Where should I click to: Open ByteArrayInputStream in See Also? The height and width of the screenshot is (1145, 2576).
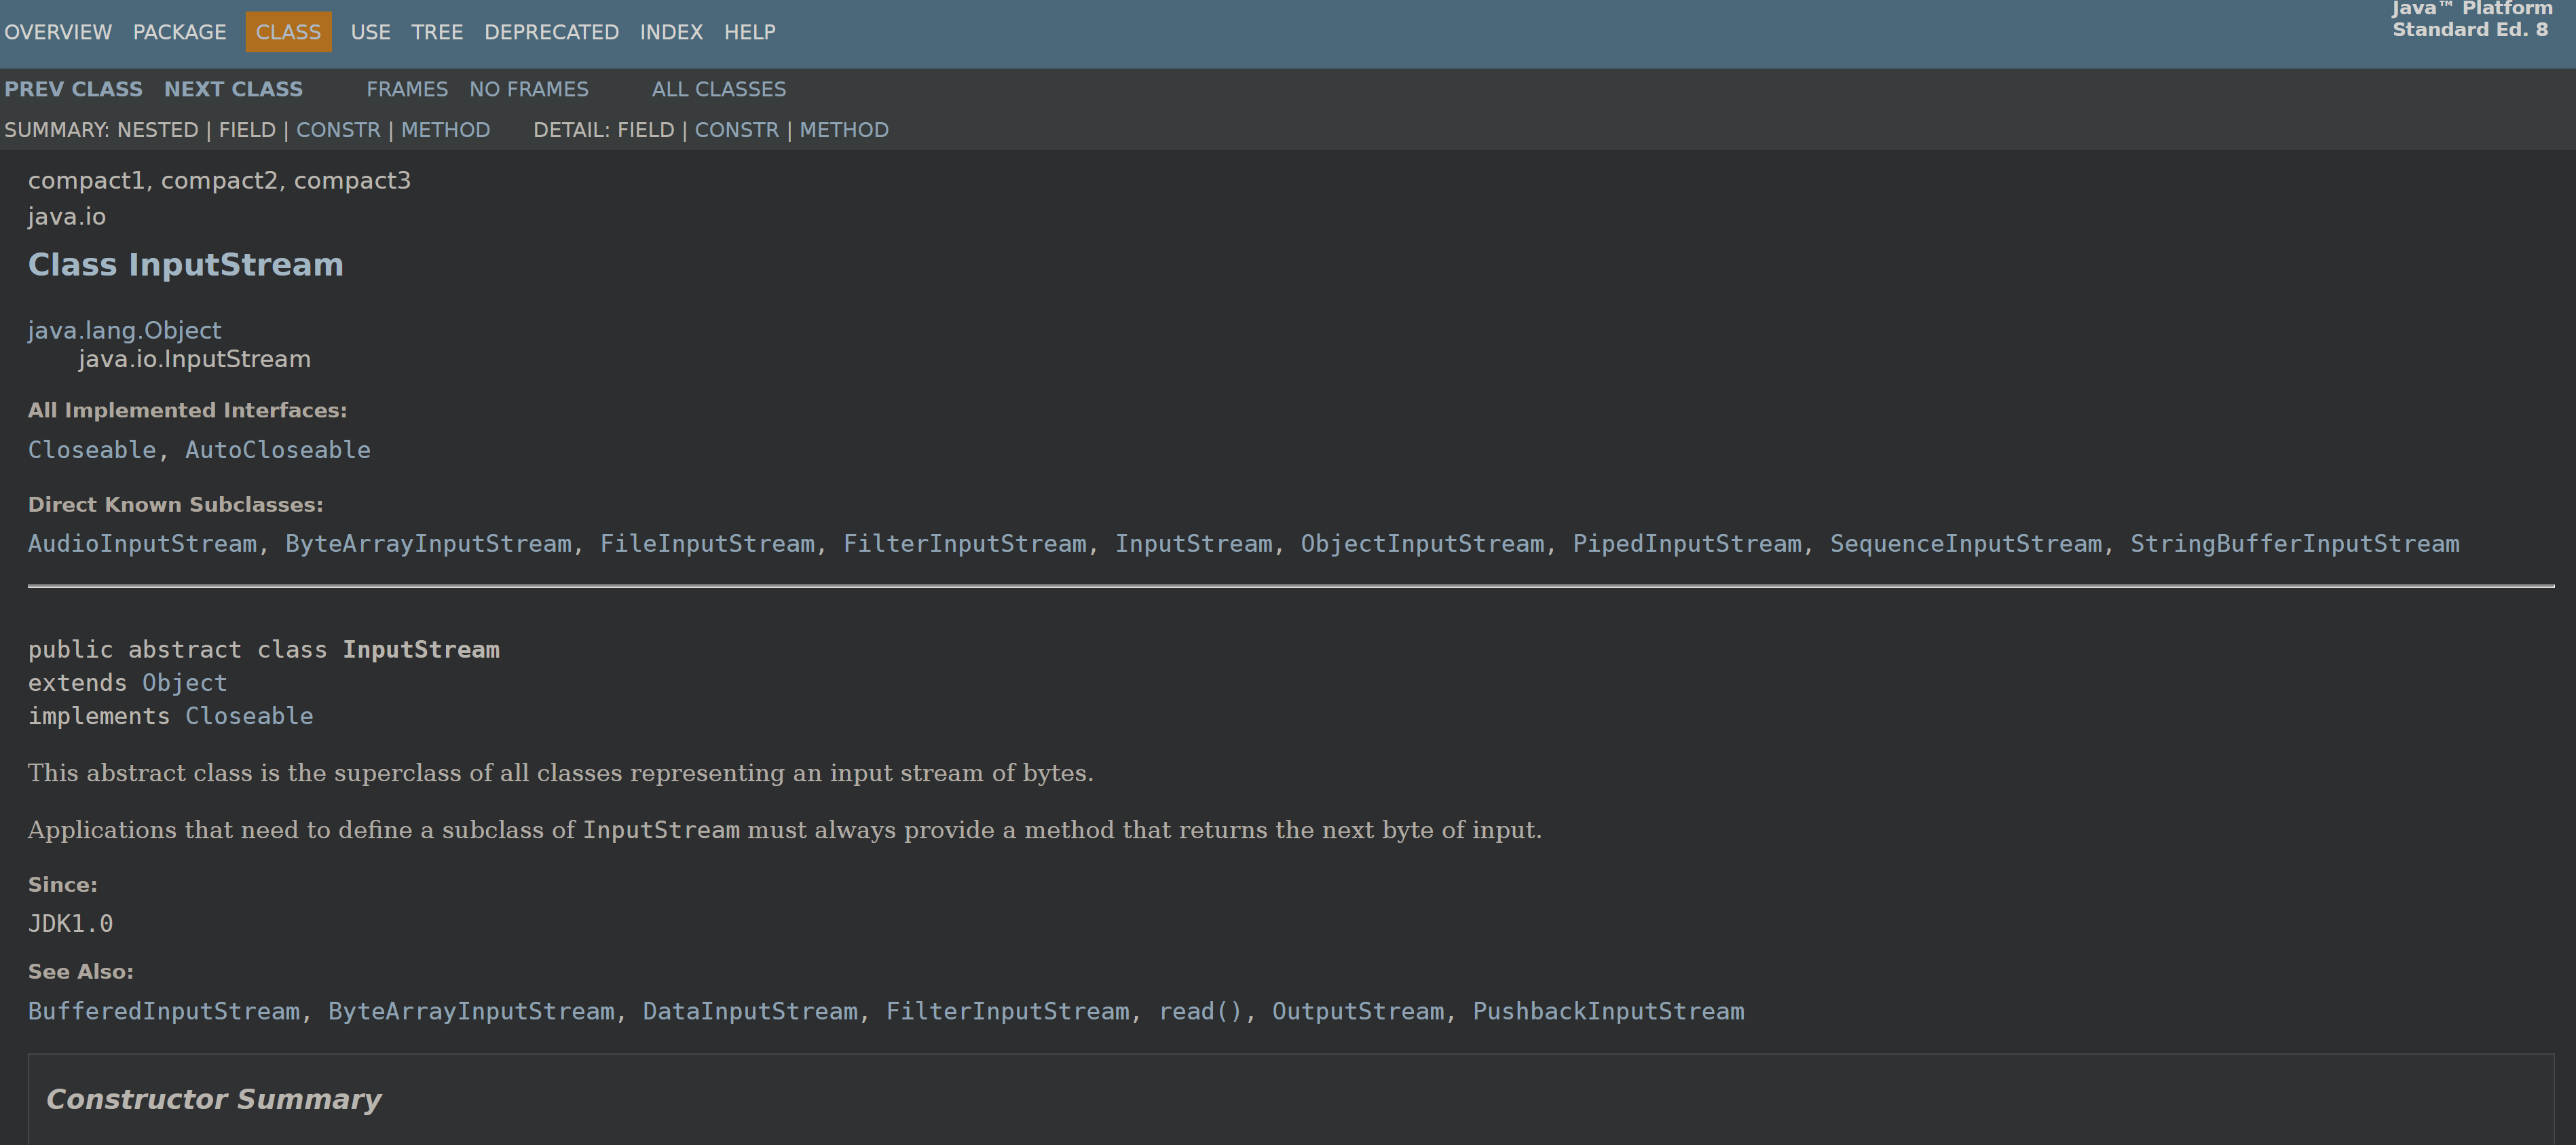click(x=471, y=1012)
